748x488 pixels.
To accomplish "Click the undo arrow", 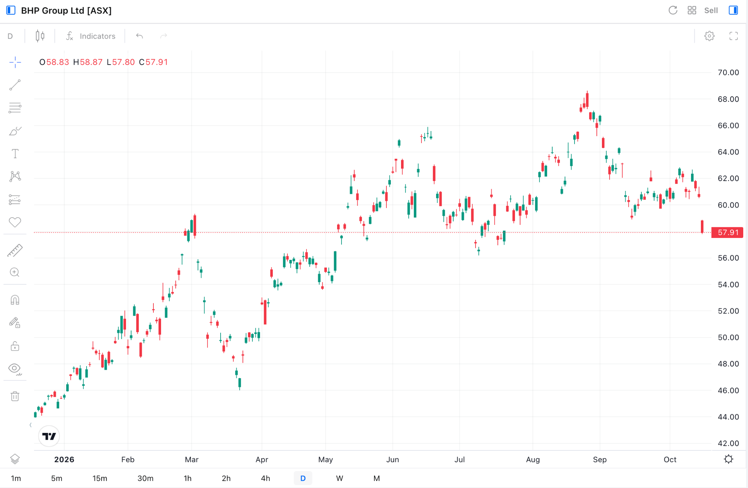I will (x=140, y=36).
